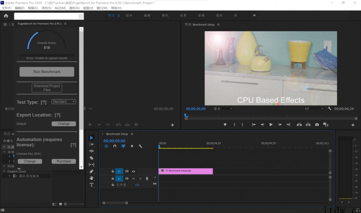Toggle snap in timeline
The width and height of the screenshot is (361, 213).
[x=115, y=146]
